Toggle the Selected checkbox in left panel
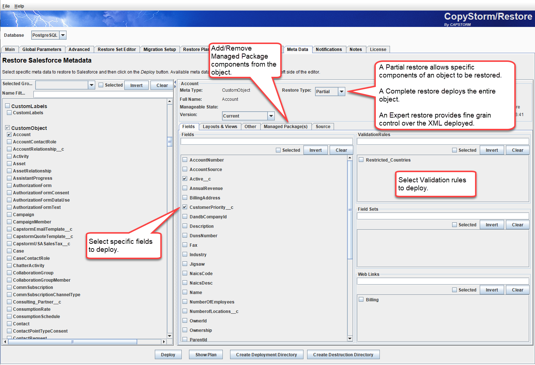Image resolution: width=535 pixels, height=365 pixels. coord(101,85)
